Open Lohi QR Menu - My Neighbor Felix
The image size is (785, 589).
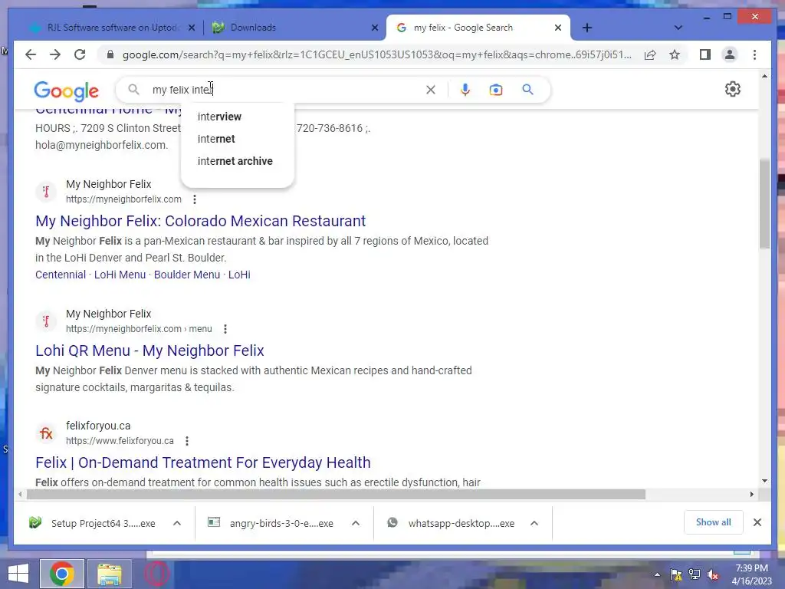coord(149,350)
